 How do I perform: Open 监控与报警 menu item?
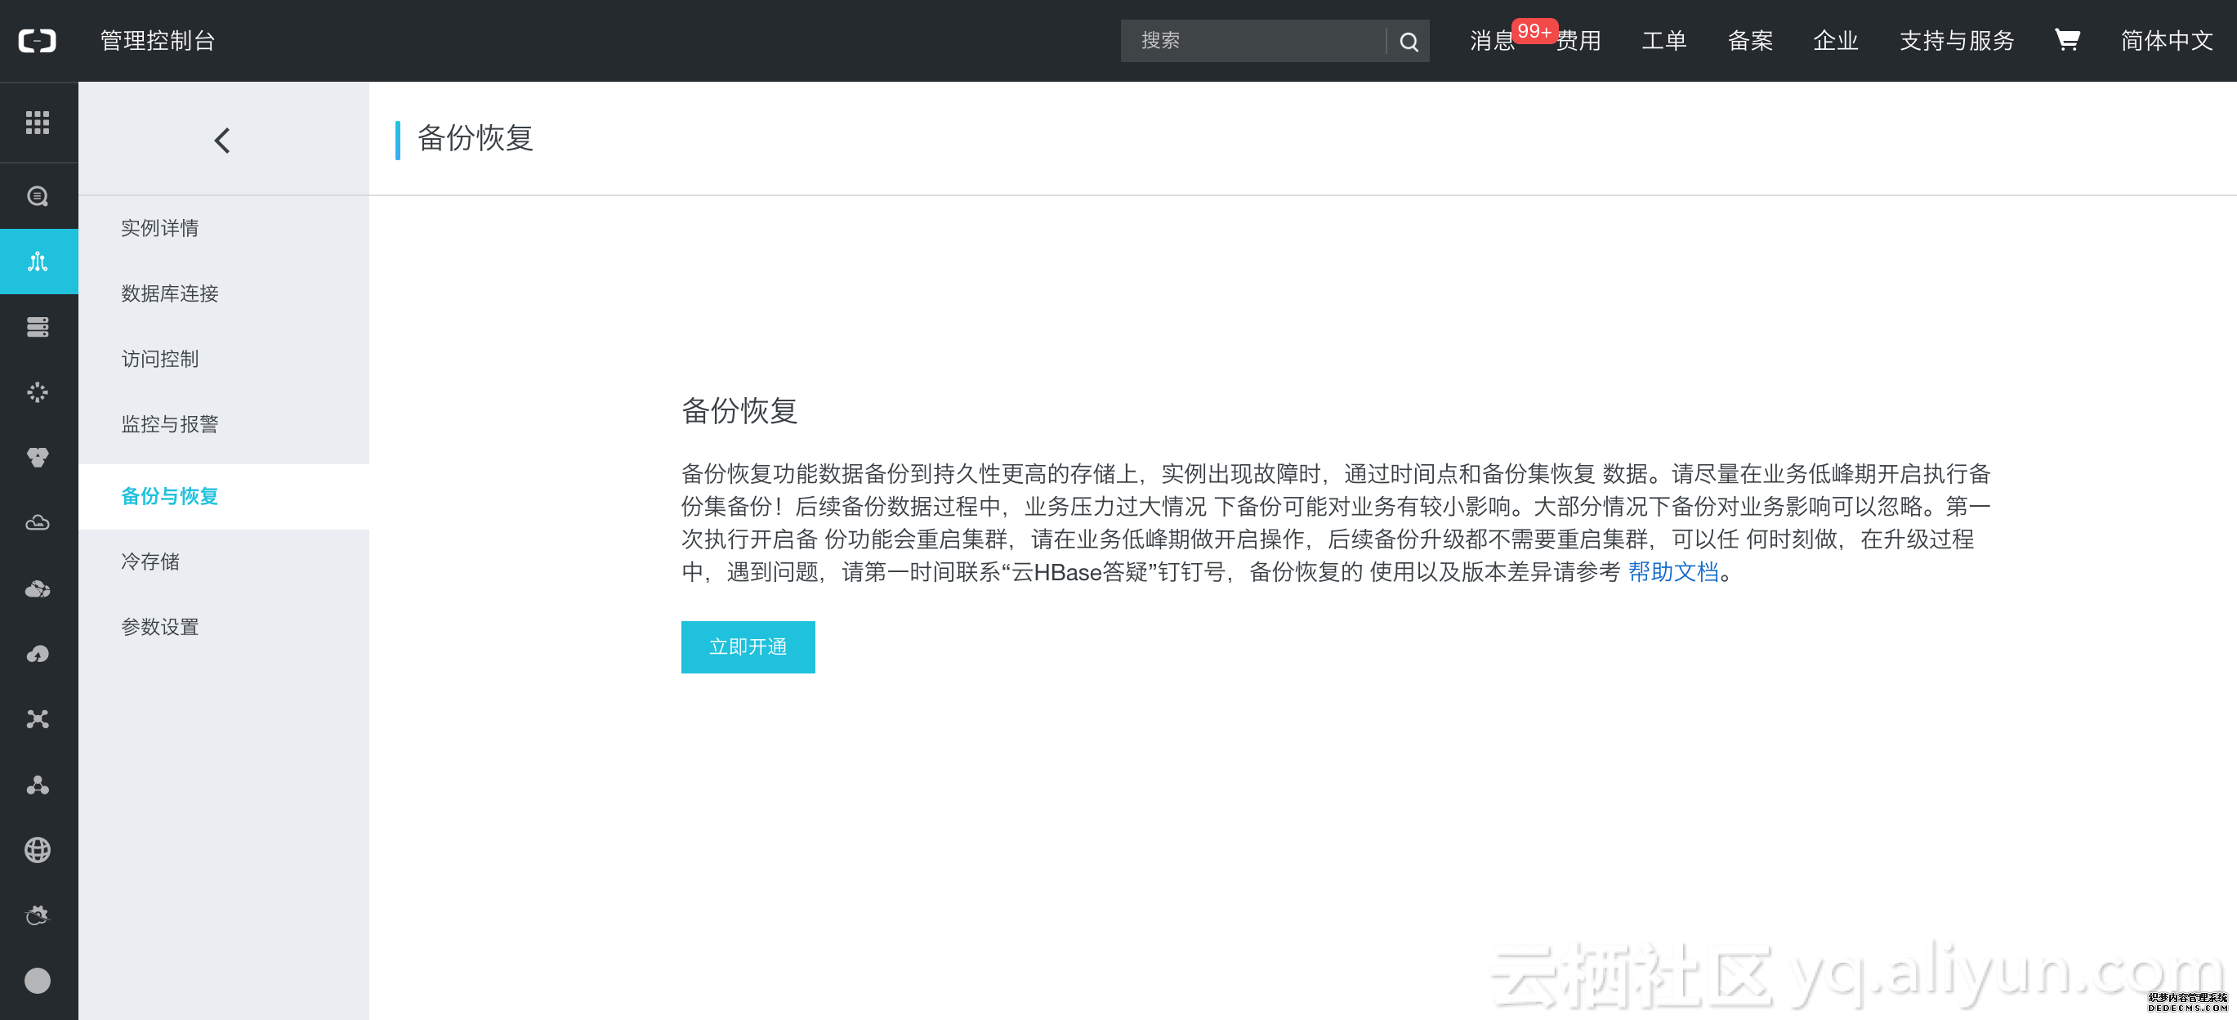(x=169, y=424)
